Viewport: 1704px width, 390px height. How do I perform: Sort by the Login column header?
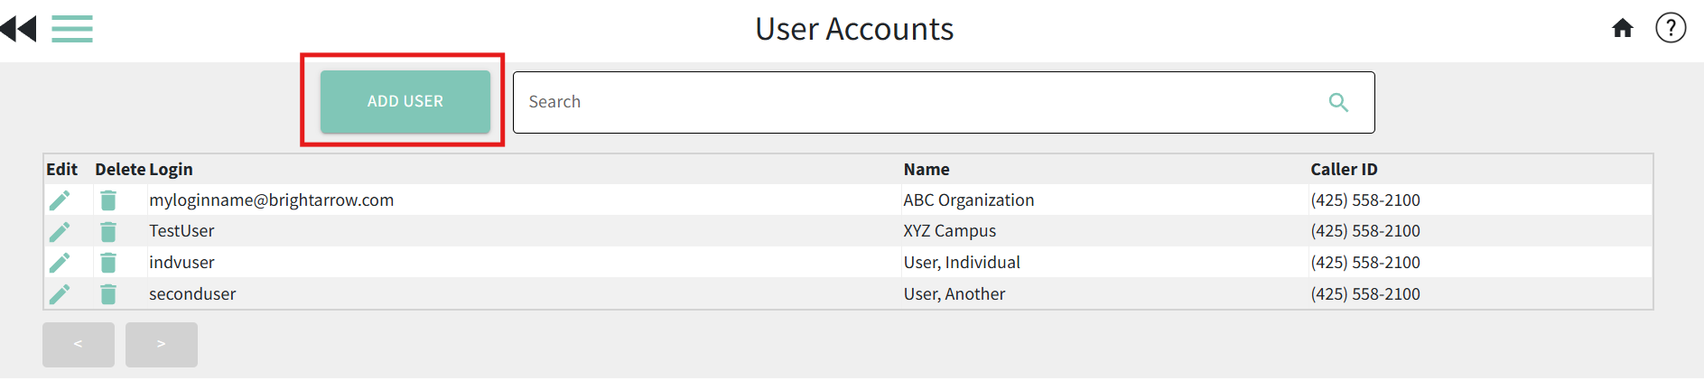171,170
